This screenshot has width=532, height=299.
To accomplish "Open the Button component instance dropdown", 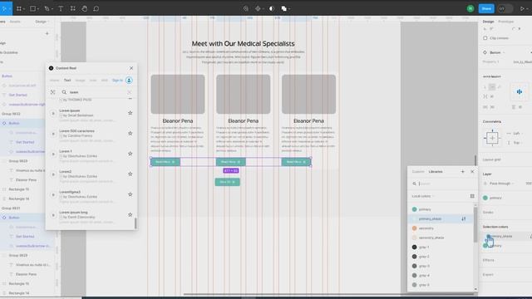I will (x=497, y=52).
